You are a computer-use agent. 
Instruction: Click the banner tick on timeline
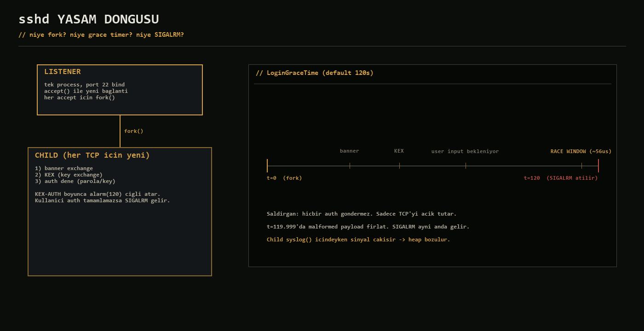click(x=350, y=166)
